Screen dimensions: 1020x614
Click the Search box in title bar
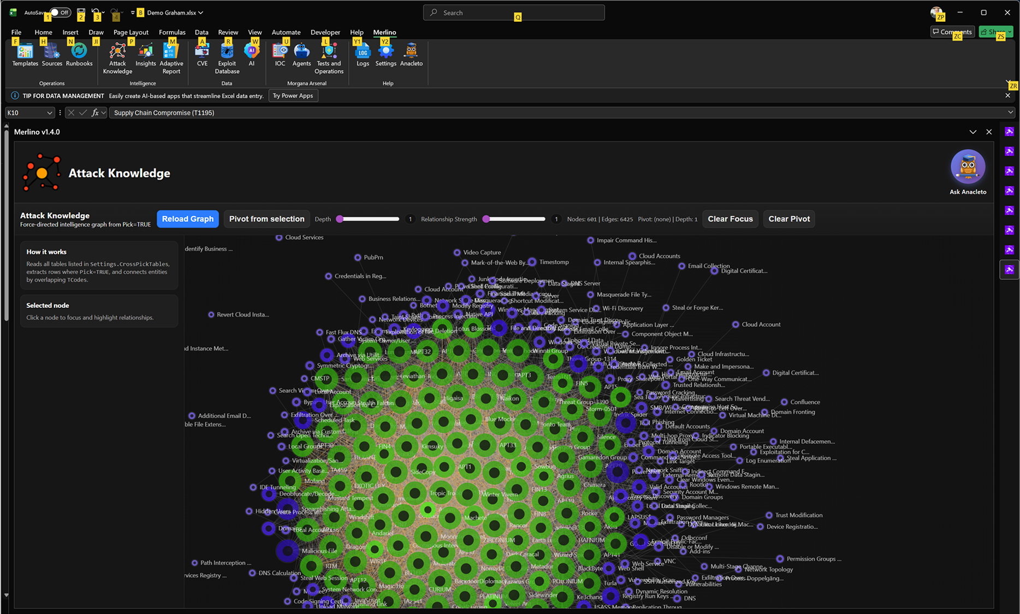(513, 13)
